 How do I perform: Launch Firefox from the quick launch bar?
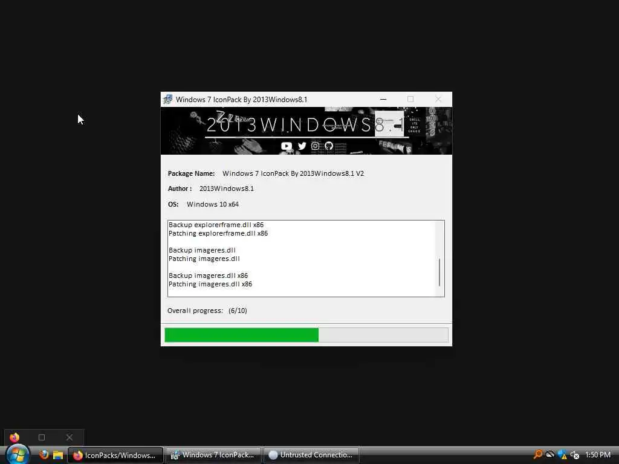[x=44, y=454]
